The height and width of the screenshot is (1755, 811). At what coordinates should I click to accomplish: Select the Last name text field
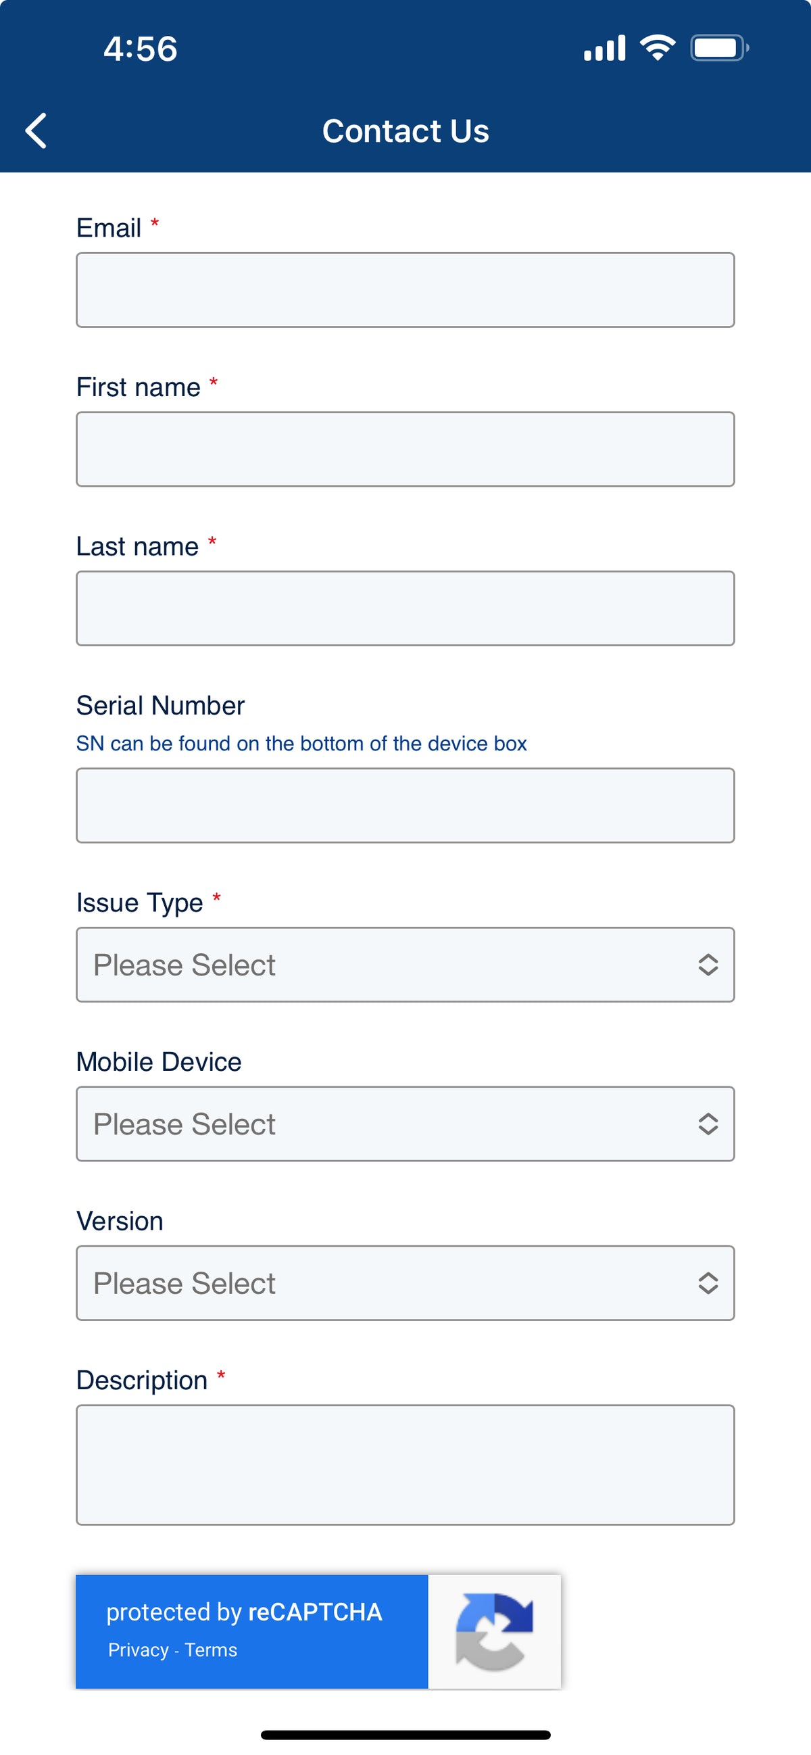coord(404,608)
